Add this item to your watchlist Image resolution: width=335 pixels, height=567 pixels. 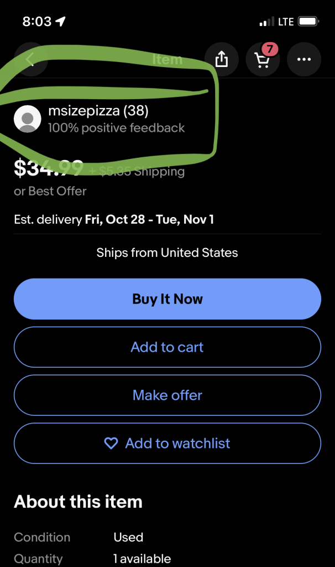pos(167,444)
